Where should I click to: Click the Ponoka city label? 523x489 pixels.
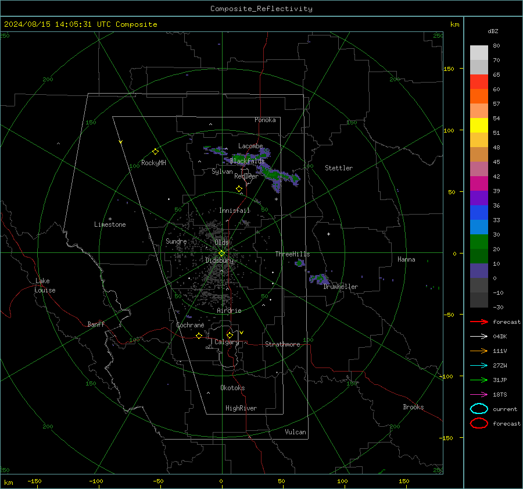coord(265,120)
